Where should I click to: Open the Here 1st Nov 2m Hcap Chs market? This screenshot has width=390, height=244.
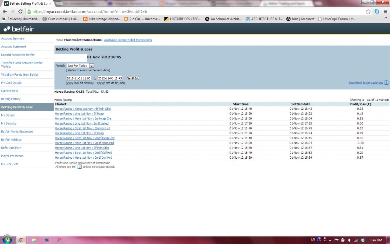pyautogui.click(x=83, y=118)
